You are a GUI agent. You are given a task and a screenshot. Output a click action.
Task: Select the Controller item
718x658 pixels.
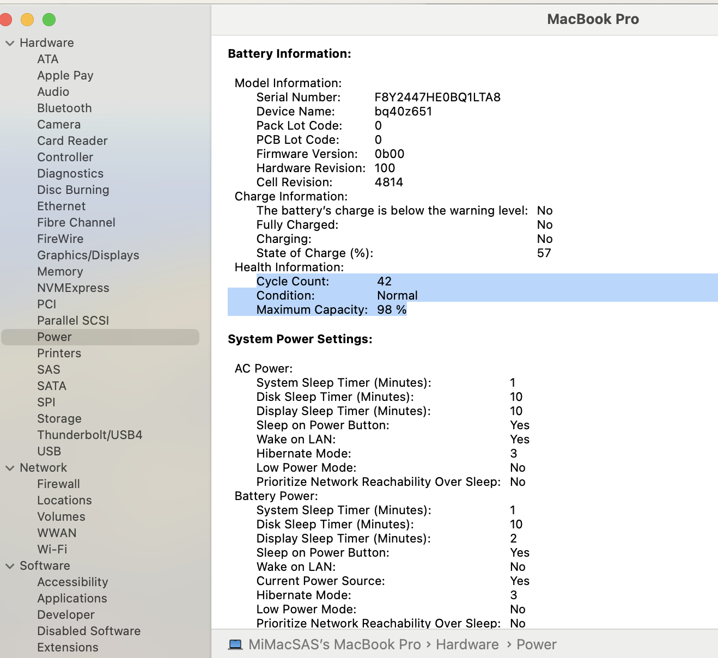pos(65,157)
